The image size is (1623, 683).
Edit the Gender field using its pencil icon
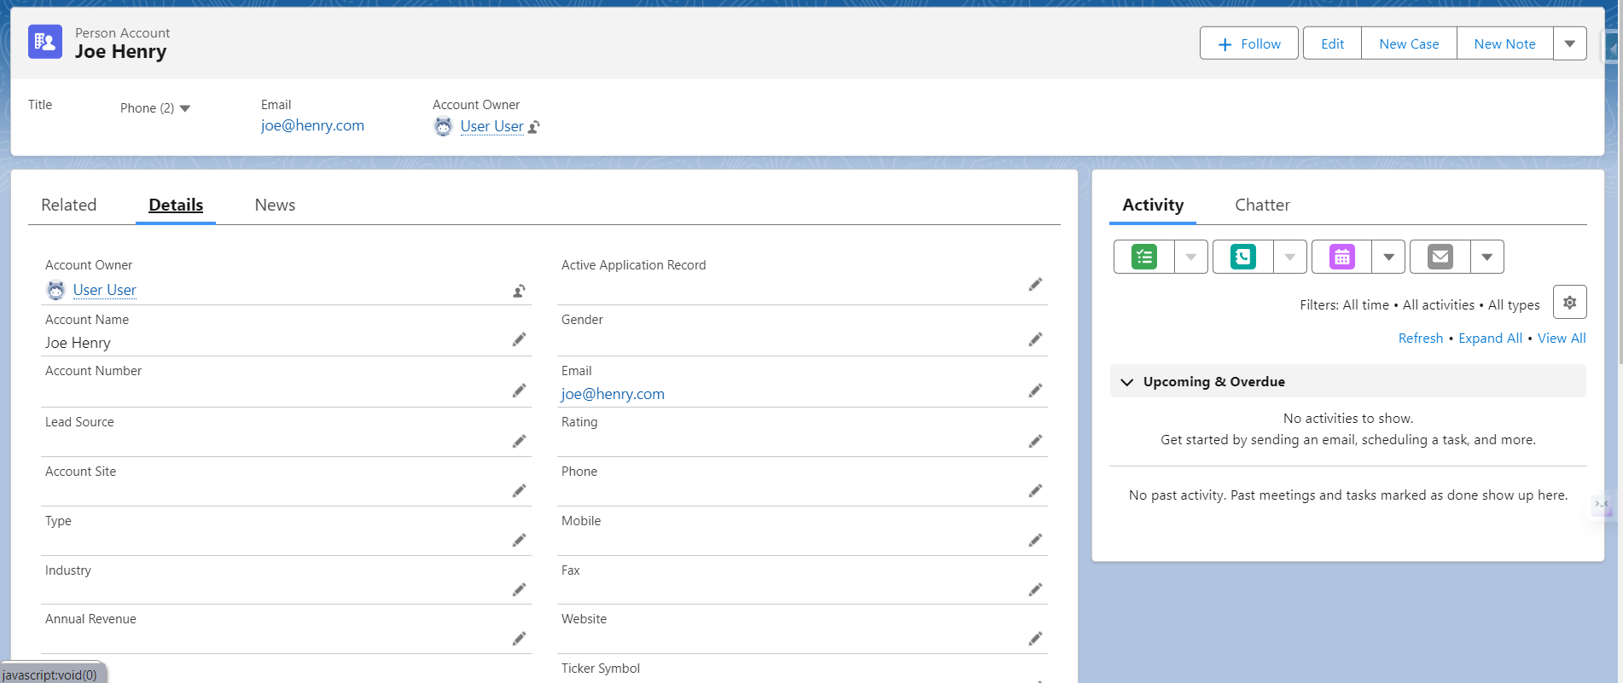1035,340
